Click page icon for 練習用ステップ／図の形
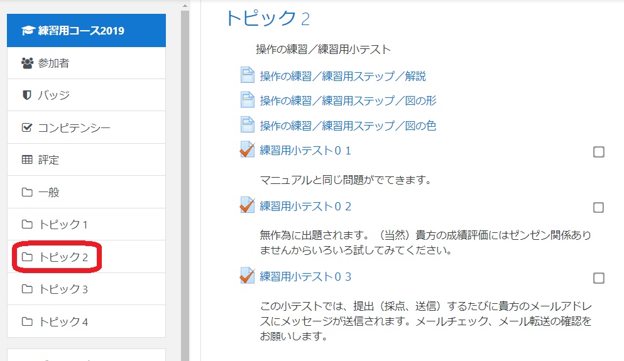This screenshot has width=624, height=361. click(x=247, y=100)
